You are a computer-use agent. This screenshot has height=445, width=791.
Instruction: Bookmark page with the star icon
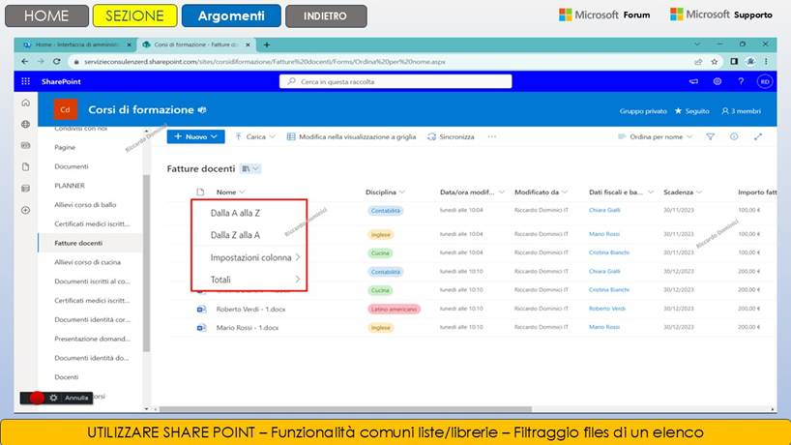[x=715, y=62]
